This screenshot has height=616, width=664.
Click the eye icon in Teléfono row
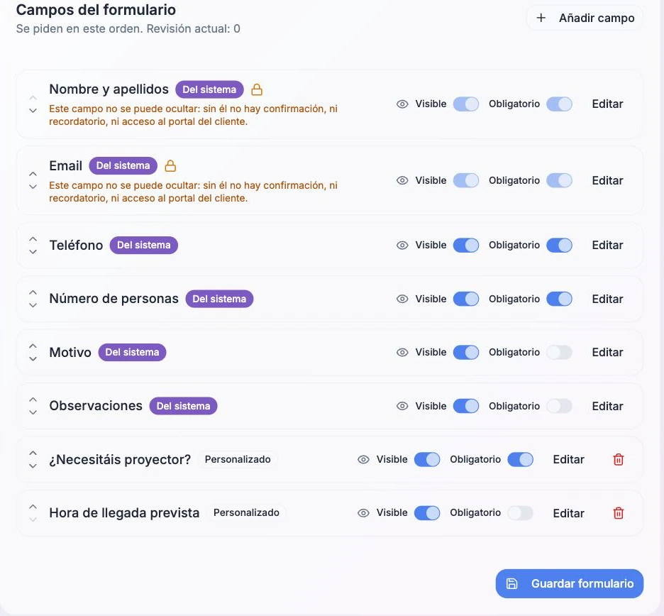pyautogui.click(x=402, y=246)
